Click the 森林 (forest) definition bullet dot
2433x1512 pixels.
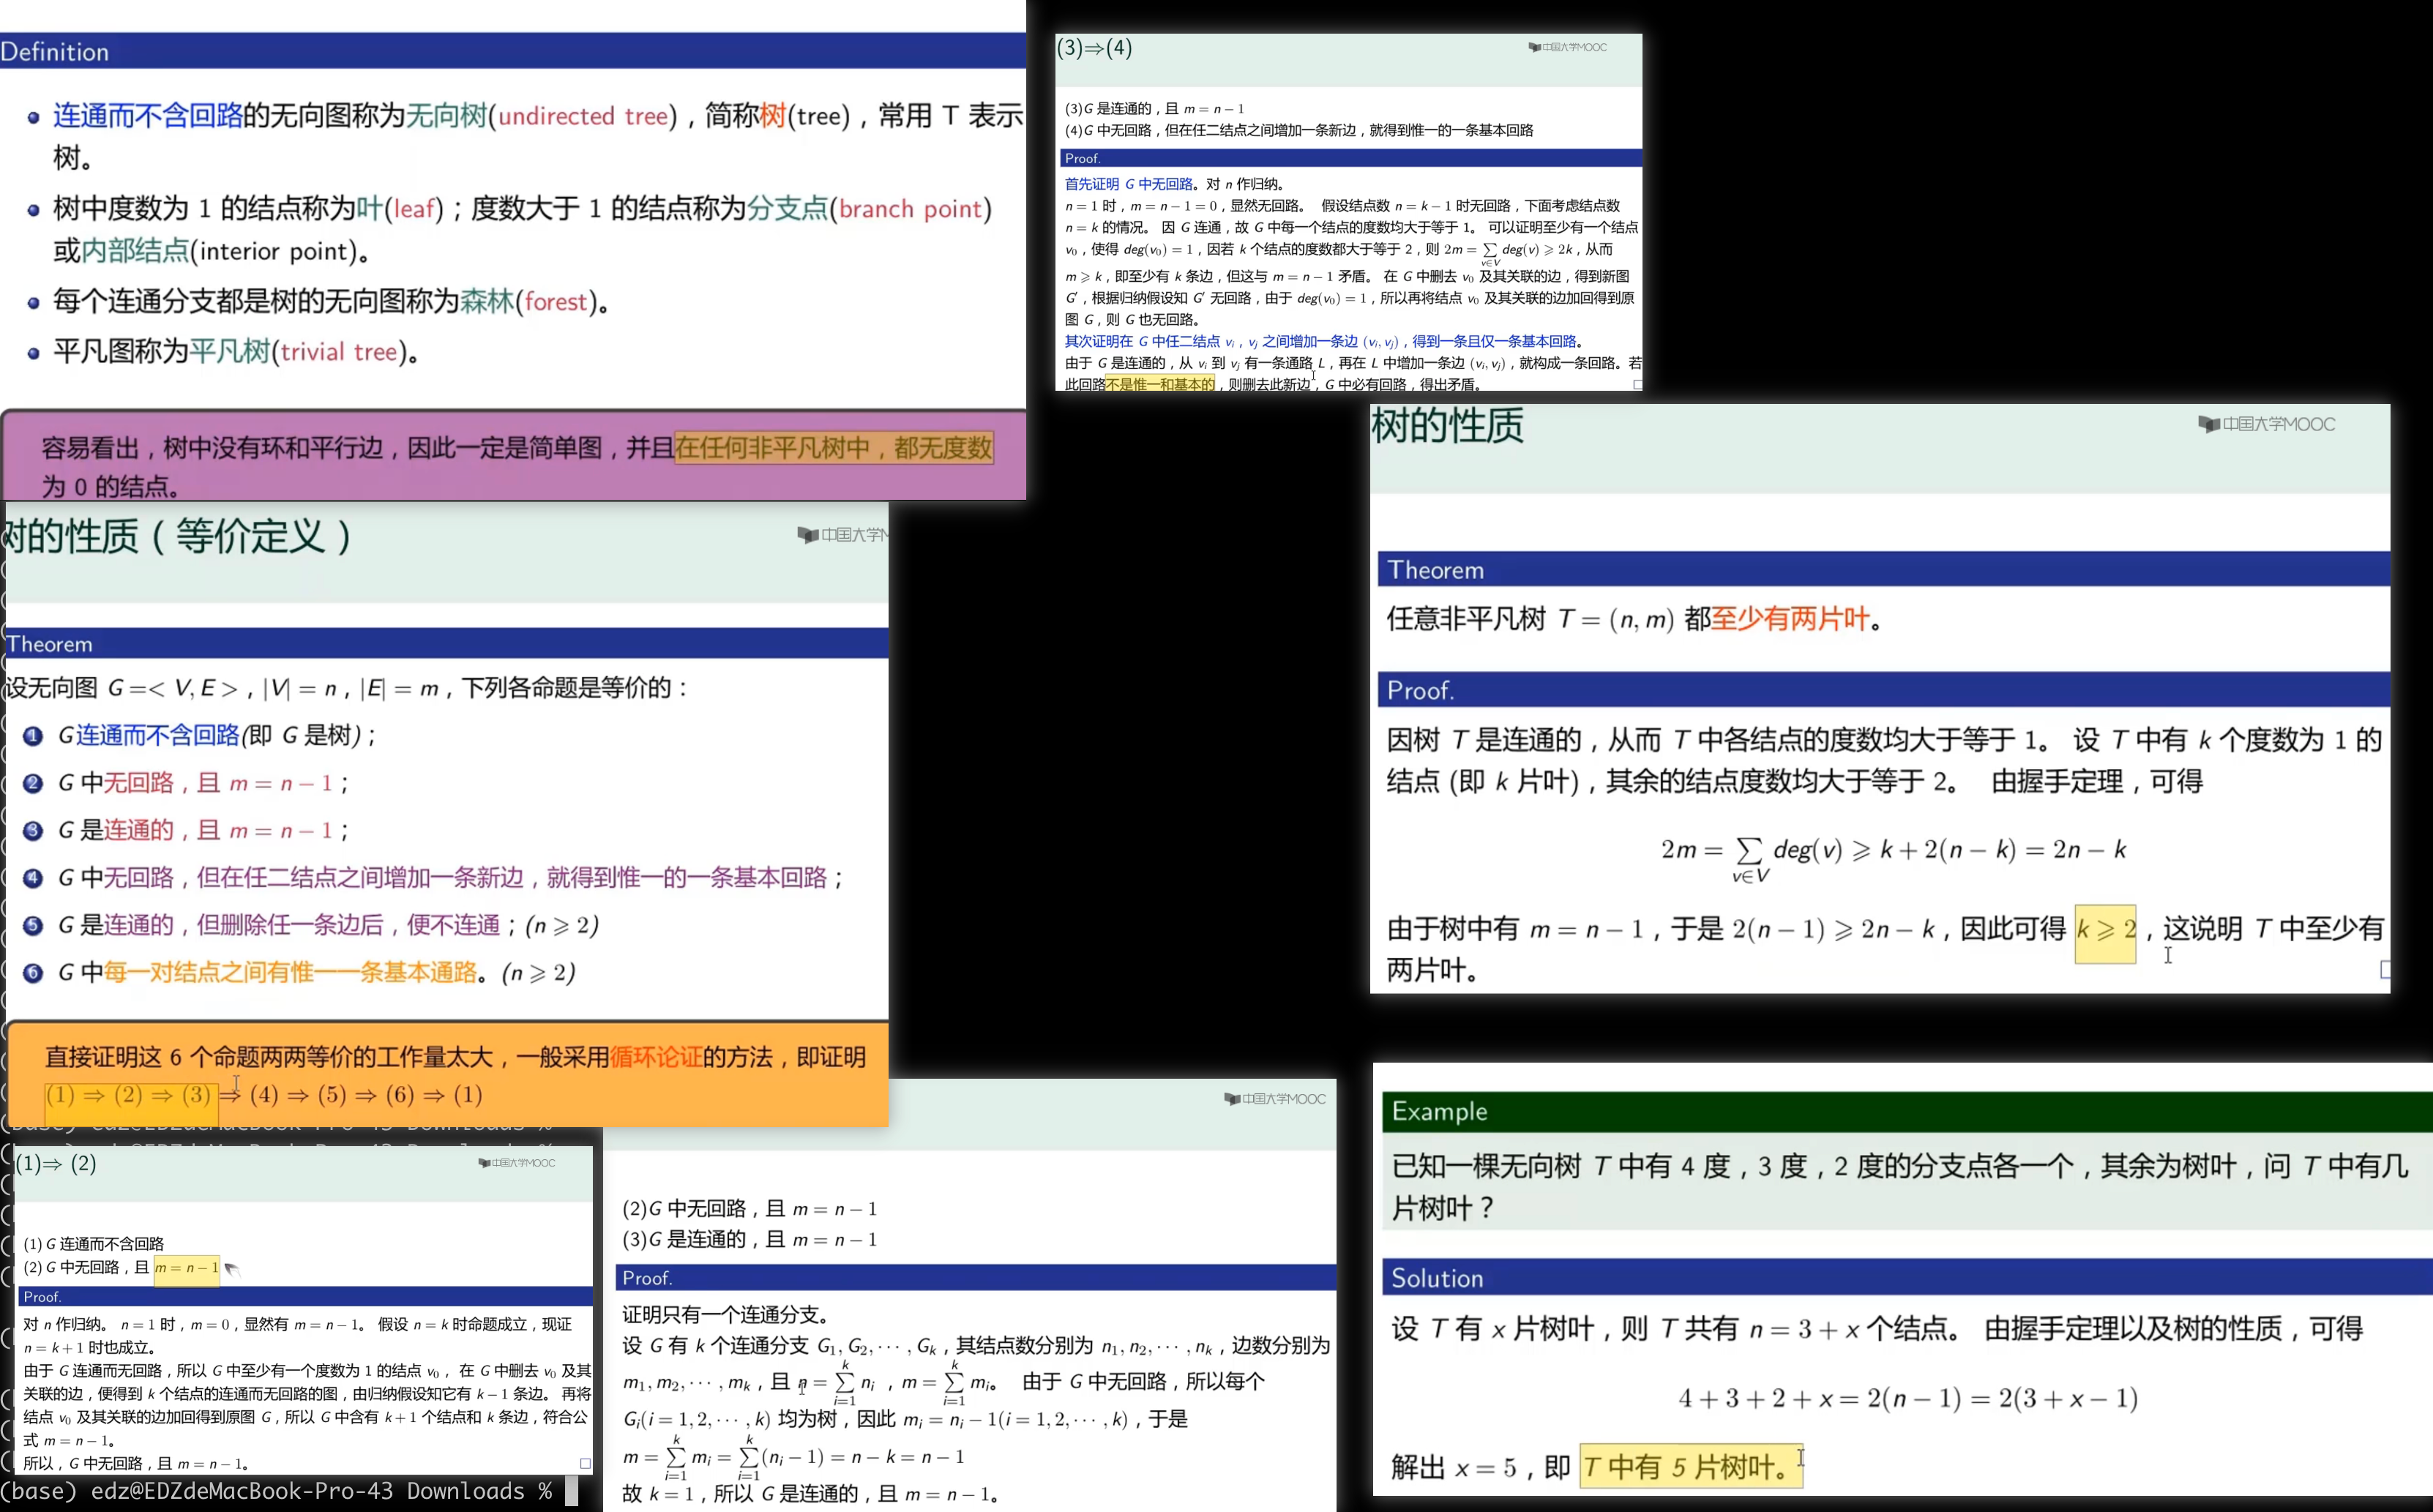point(33,302)
